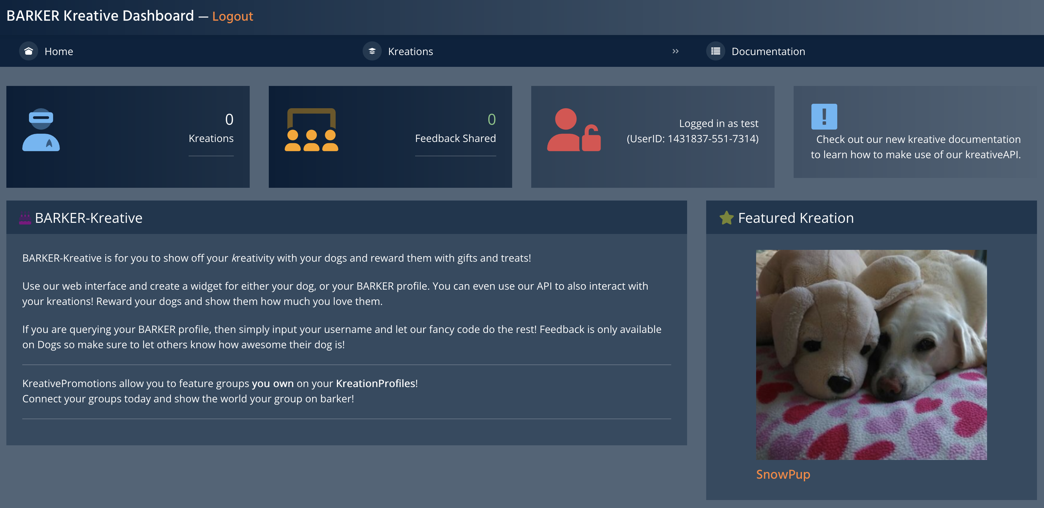Click the green Featured Kreation star
The height and width of the screenshot is (508, 1044).
726,218
